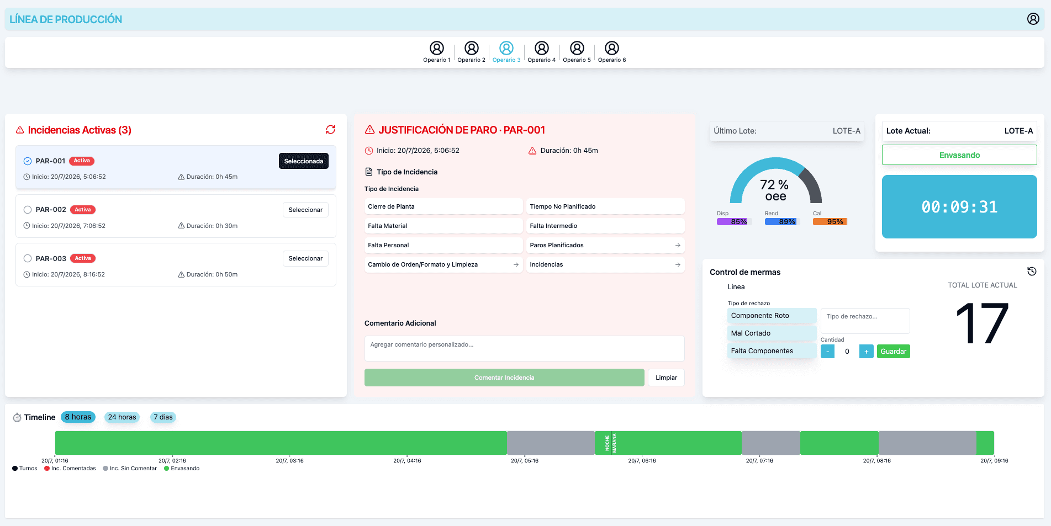This screenshot has width=1051, height=526.
Task: Toggle the PAR-001 checked circle
Action: coord(28,161)
